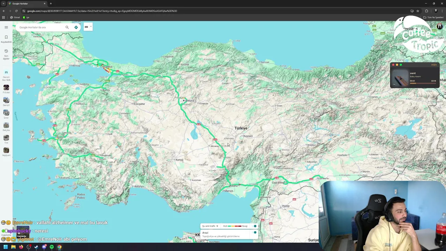
Task: Click the Konya city label on map
Action: pos(179,160)
